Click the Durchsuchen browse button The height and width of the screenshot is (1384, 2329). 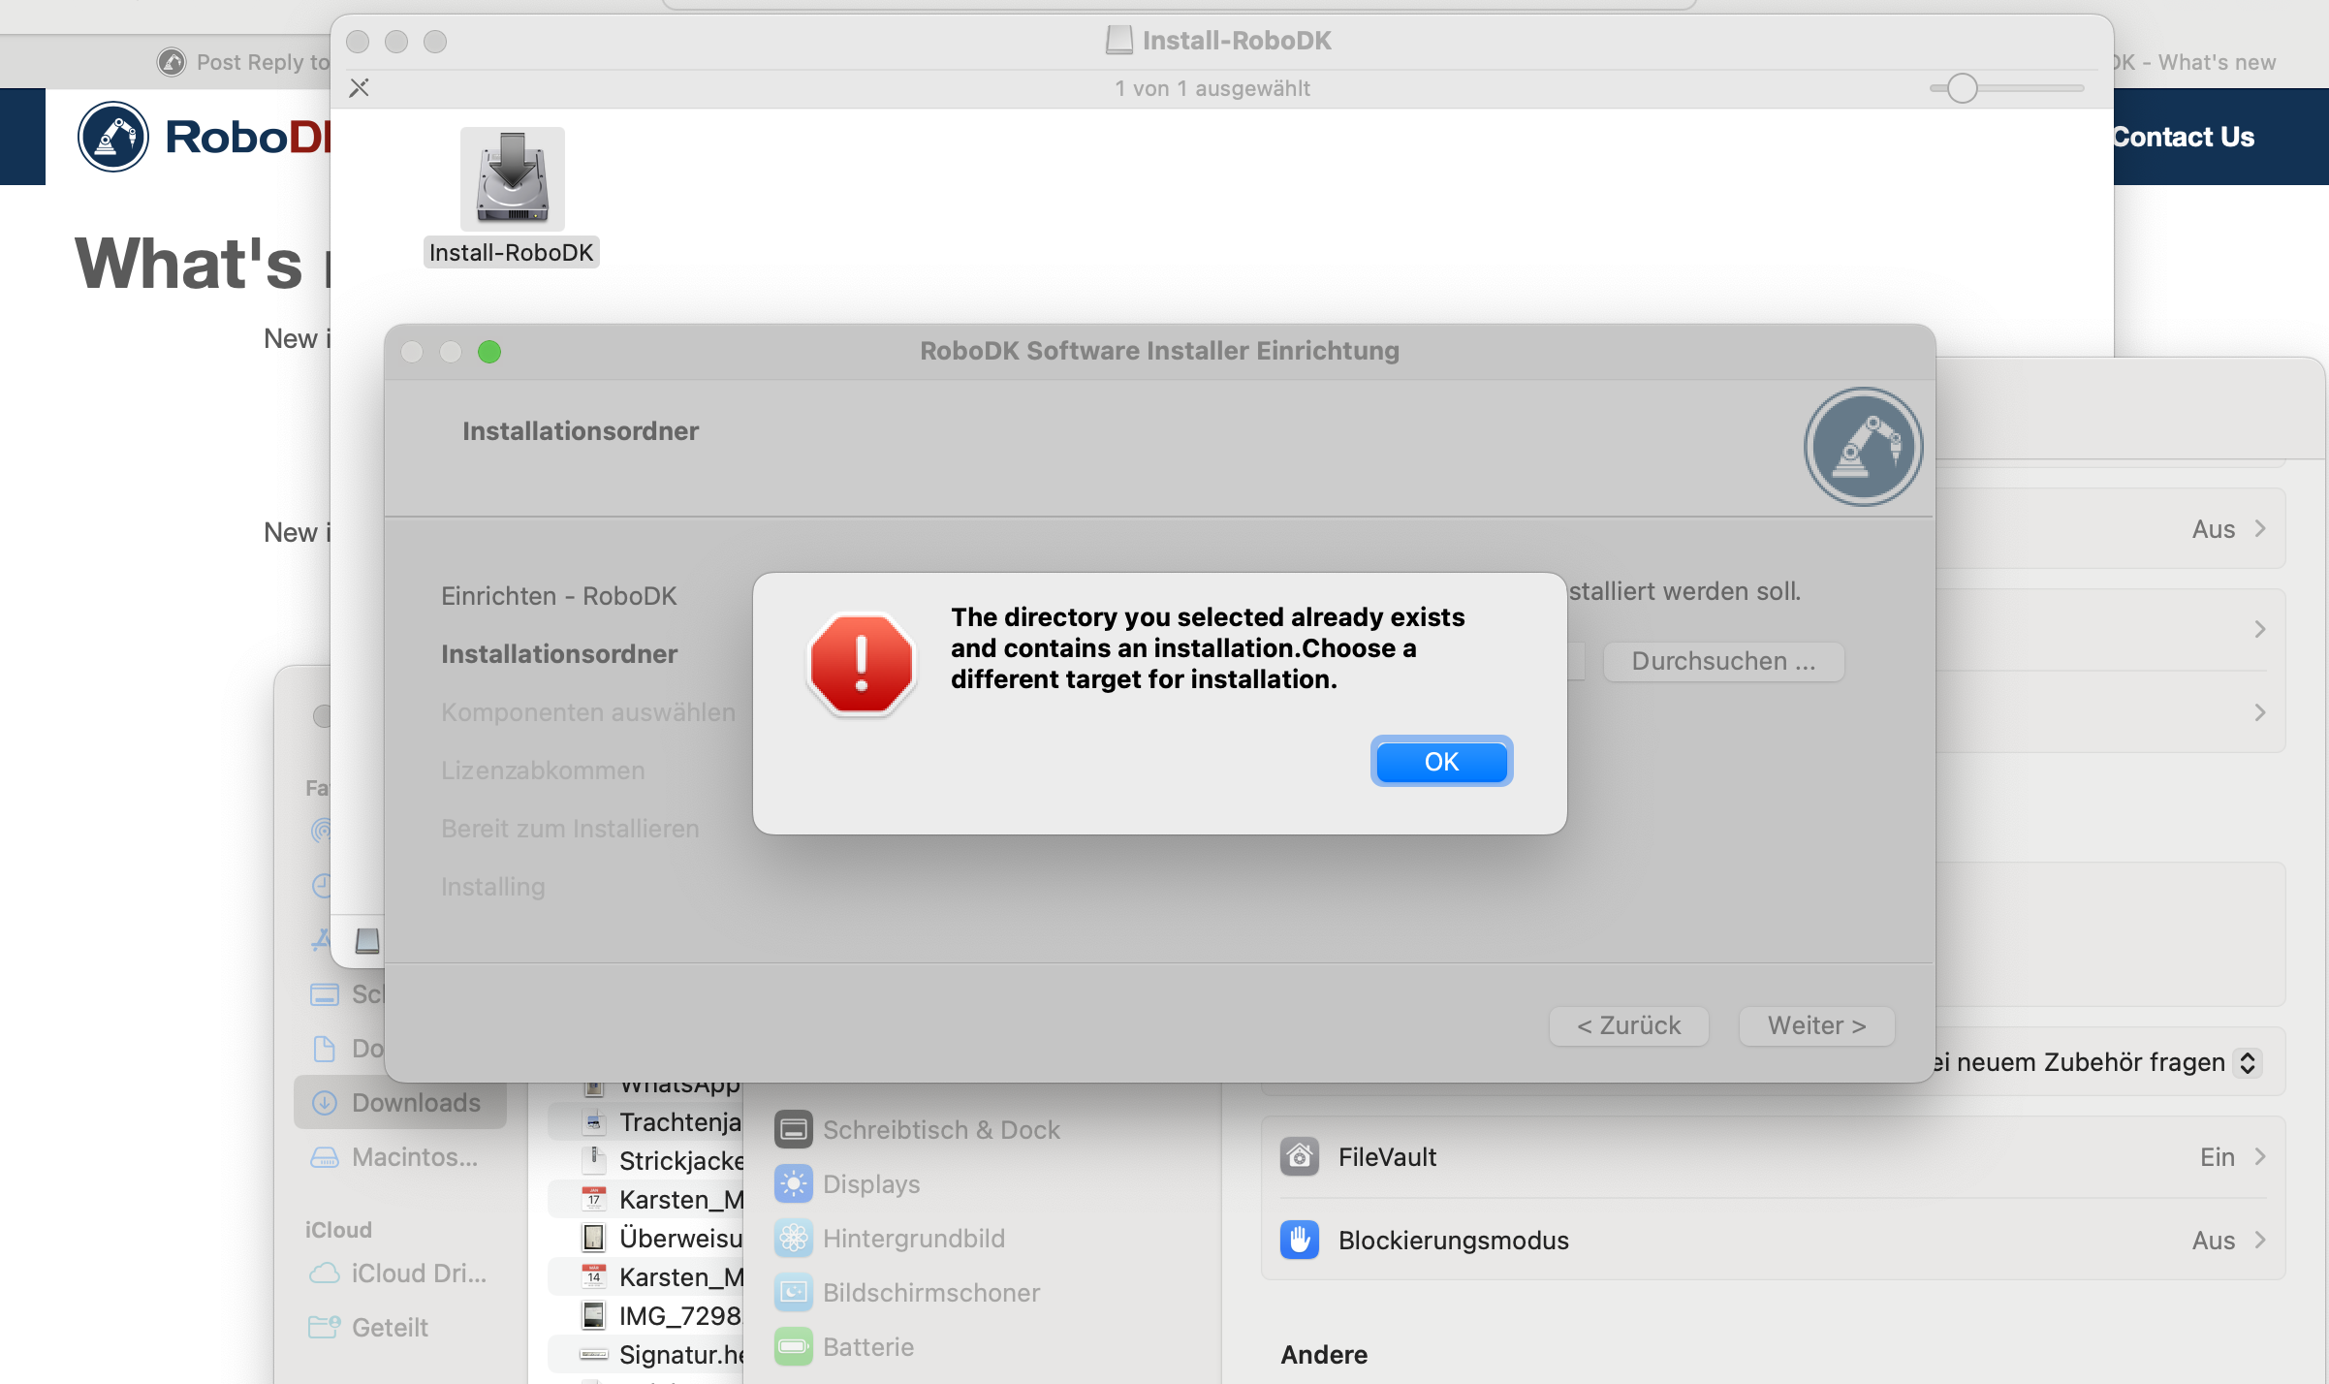(x=1722, y=661)
